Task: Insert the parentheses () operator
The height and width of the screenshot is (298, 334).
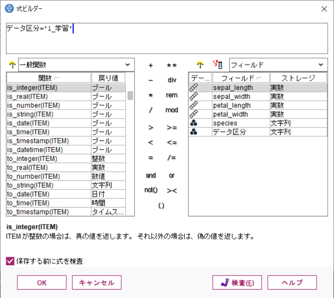Action: 161,205
